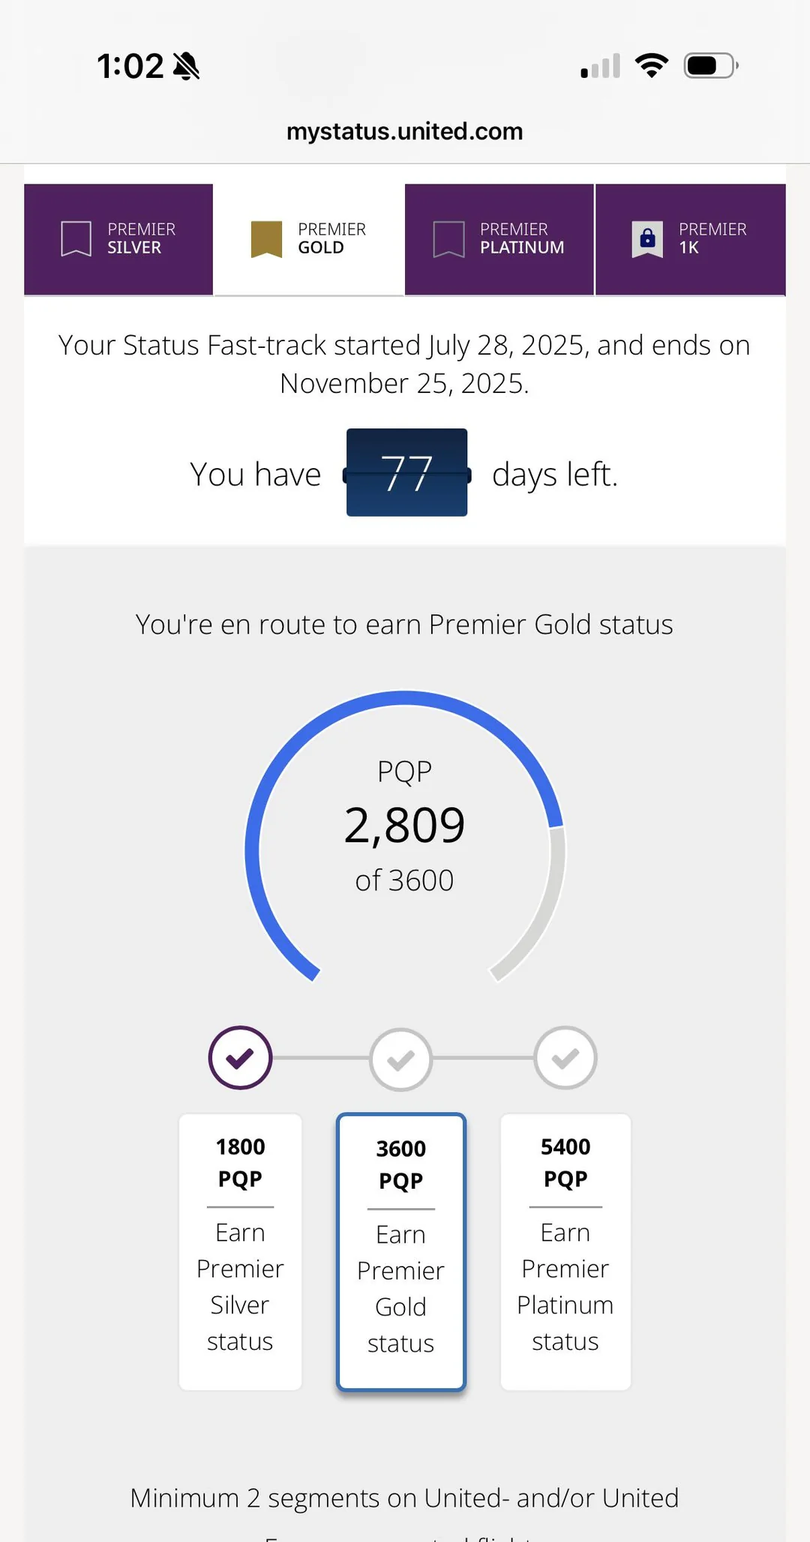Open the 1800 PQP Silver status card
Image resolution: width=810 pixels, height=1542 pixels.
(240, 1251)
